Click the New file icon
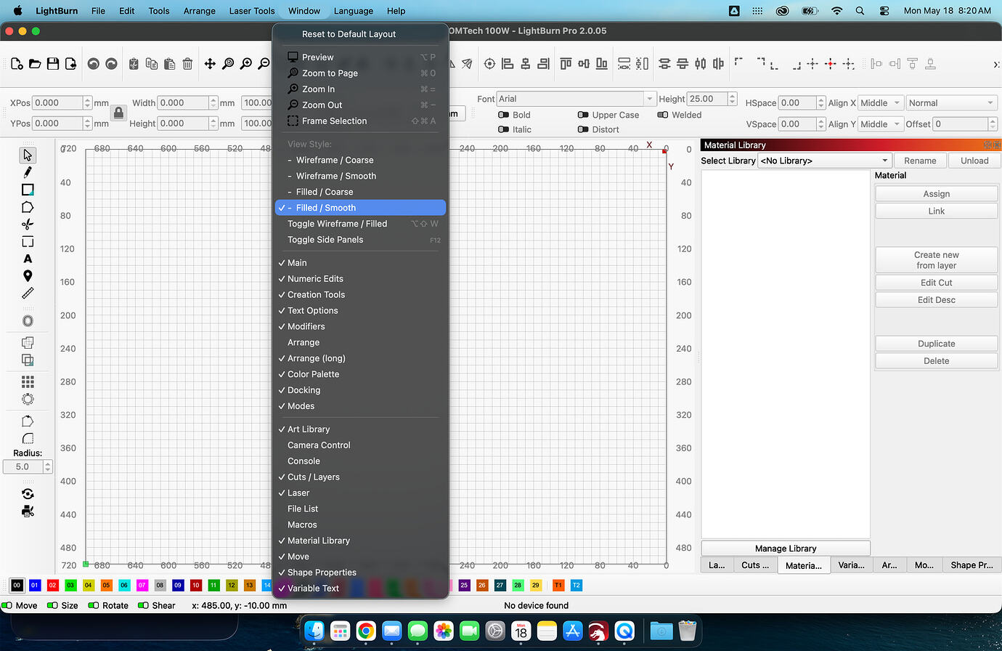The height and width of the screenshot is (651, 1002). pos(17,64)
